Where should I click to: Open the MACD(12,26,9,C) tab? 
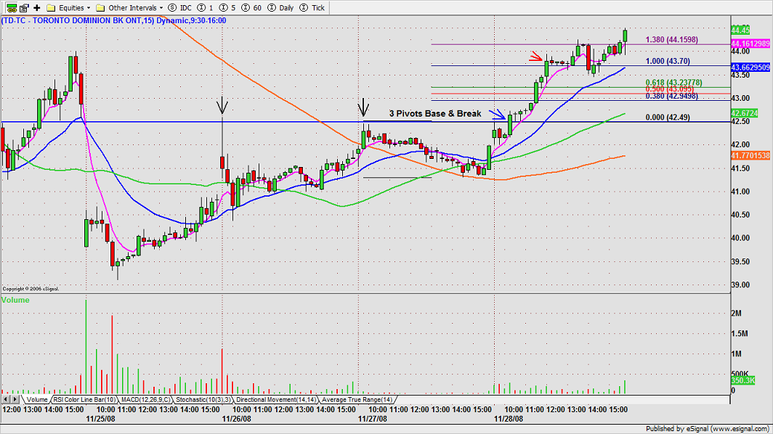pos(145,399)
